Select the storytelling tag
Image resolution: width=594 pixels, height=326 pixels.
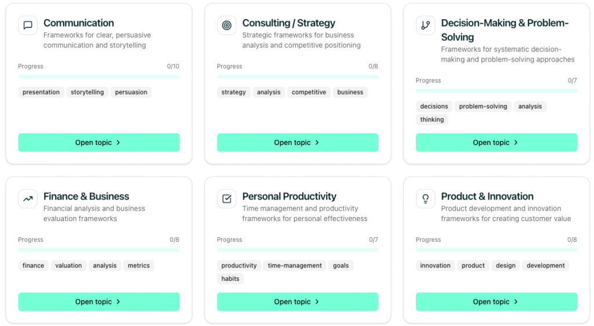tap(87, 92)
